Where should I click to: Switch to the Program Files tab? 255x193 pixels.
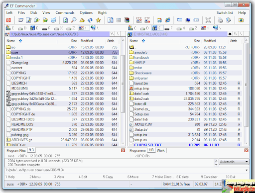pyautogui.click(x=16, y=150)
